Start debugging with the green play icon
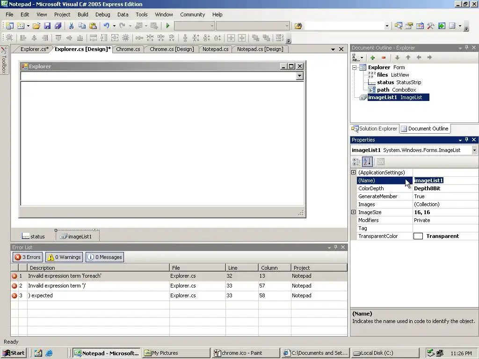The height and width of the screenshot is (359, 479). (x=168, y=26)
